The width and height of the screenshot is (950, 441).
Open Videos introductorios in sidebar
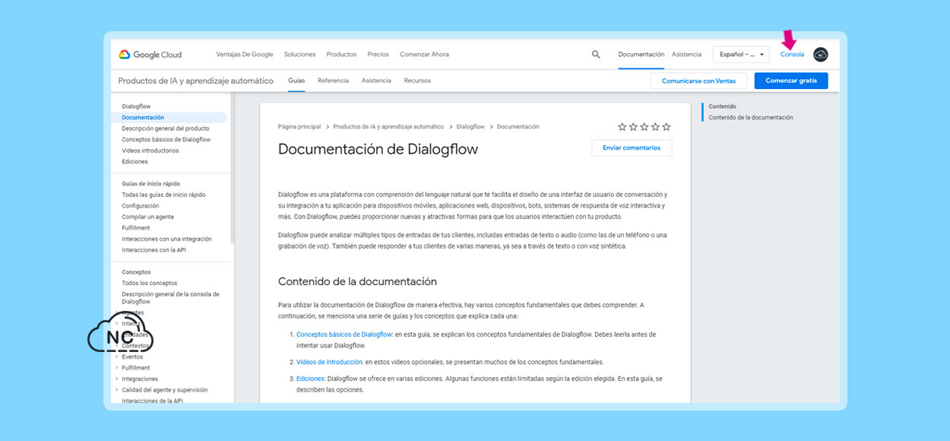click(x=150, y=151)
